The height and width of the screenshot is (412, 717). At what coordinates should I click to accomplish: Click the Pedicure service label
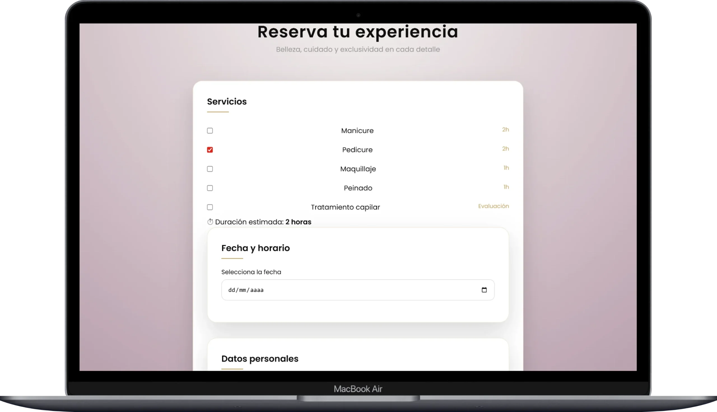[x=357, y=149]
